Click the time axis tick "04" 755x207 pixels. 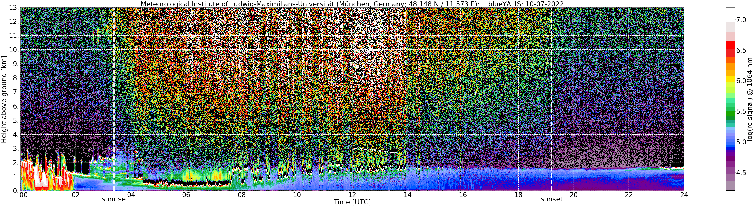pyautogui.click(x=131, y=195)
